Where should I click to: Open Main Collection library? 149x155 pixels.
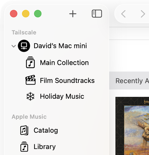point(64,63)
